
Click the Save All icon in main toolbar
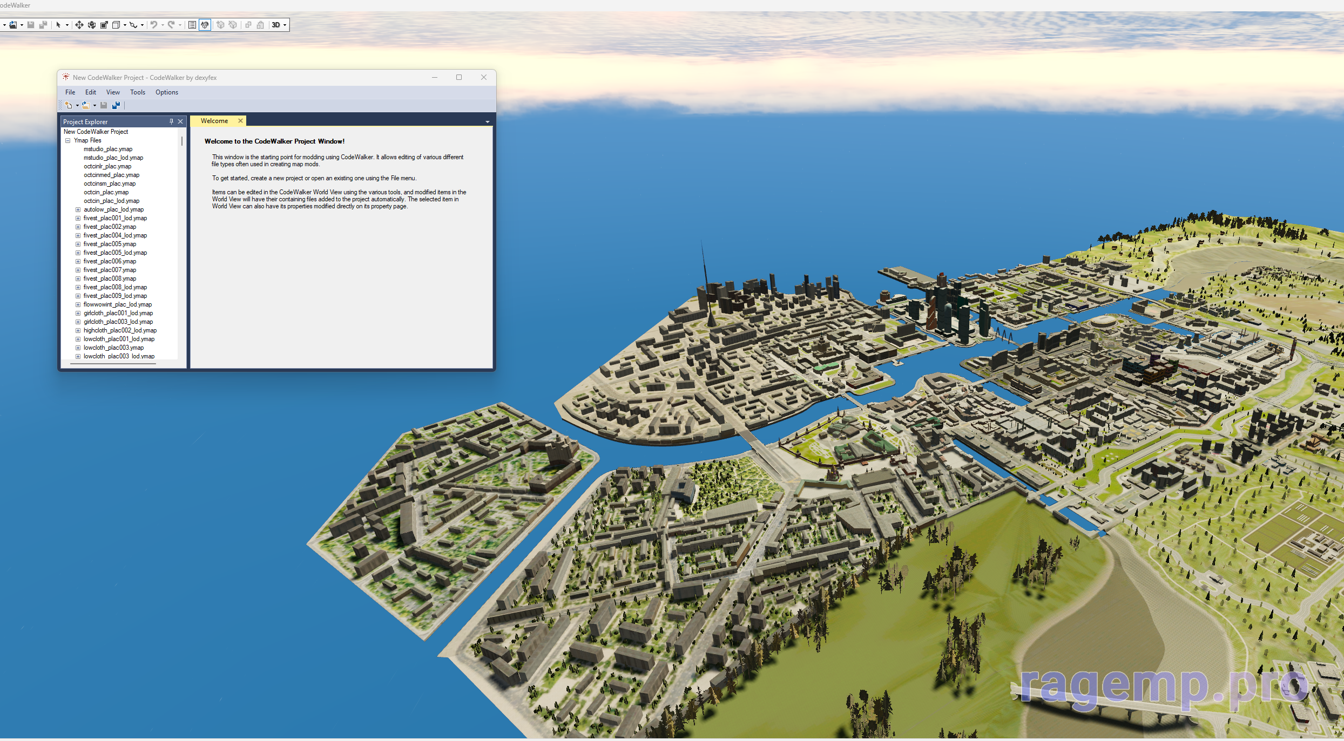[x=43, y=25]
